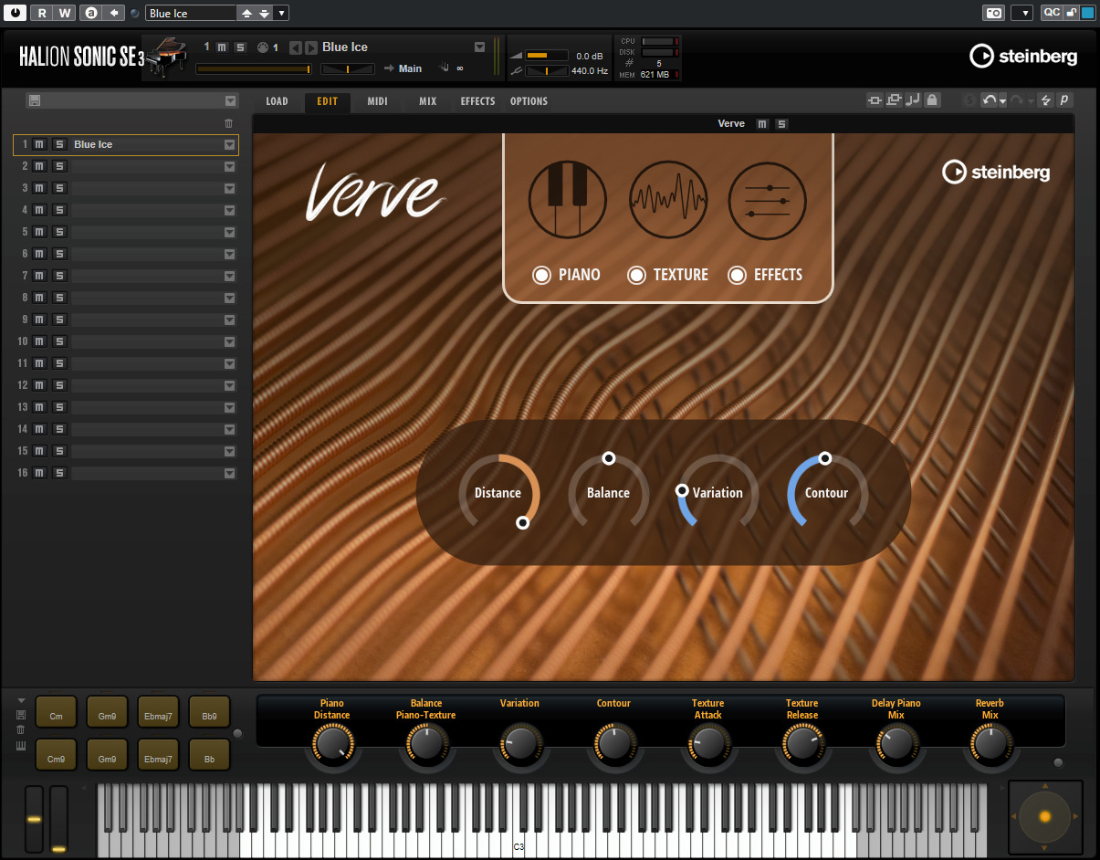Open the OPTIONS tab
Image resolution: width=1100 pixels, height=860 pixels.
coord(529,101)
